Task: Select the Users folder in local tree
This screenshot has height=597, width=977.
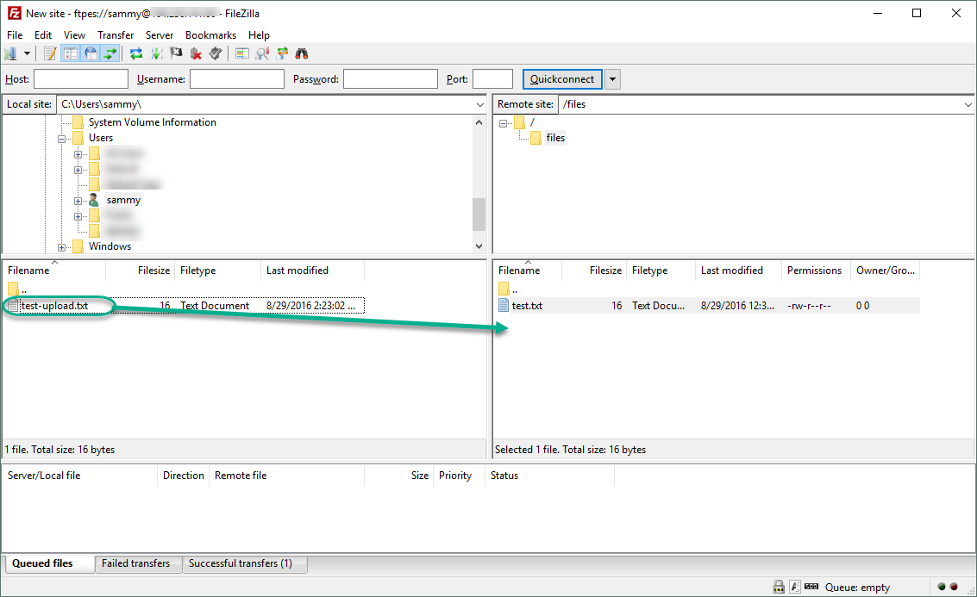Action: click(100, 138)
